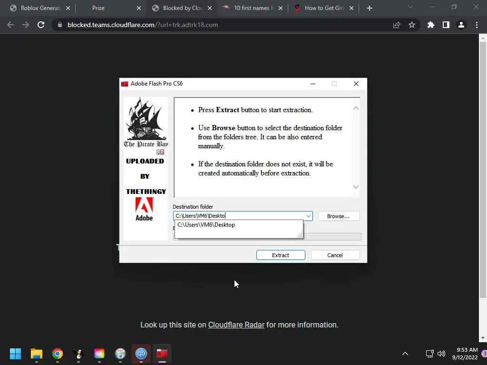Screen dimensions: 487x365
Task: Open the Windows Start menu
Action: coord(15,354)
